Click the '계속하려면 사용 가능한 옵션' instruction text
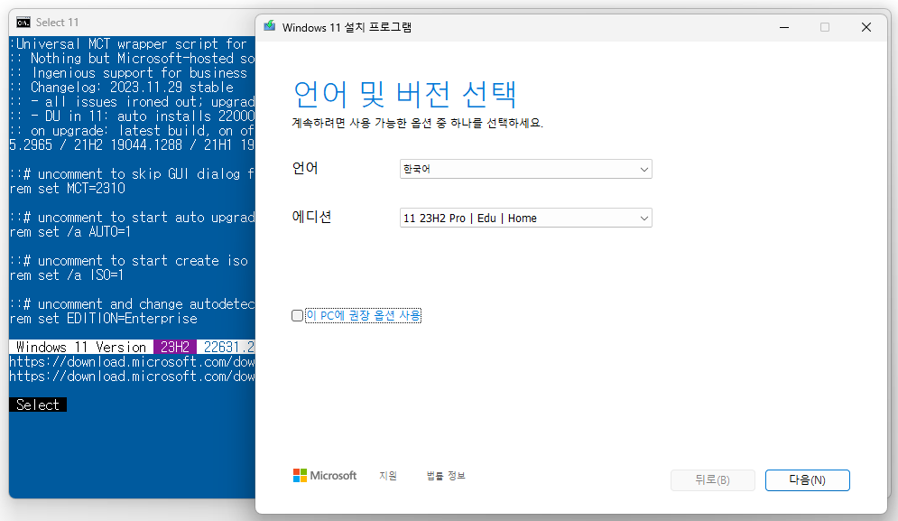The height and width of the screenshot is (521, 898). coord(418,123)
